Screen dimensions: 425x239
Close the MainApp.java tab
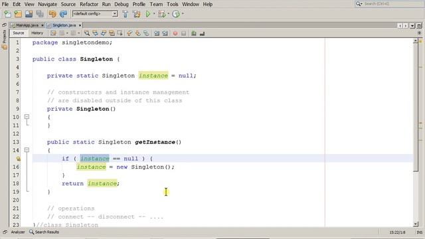click(42, 25)
